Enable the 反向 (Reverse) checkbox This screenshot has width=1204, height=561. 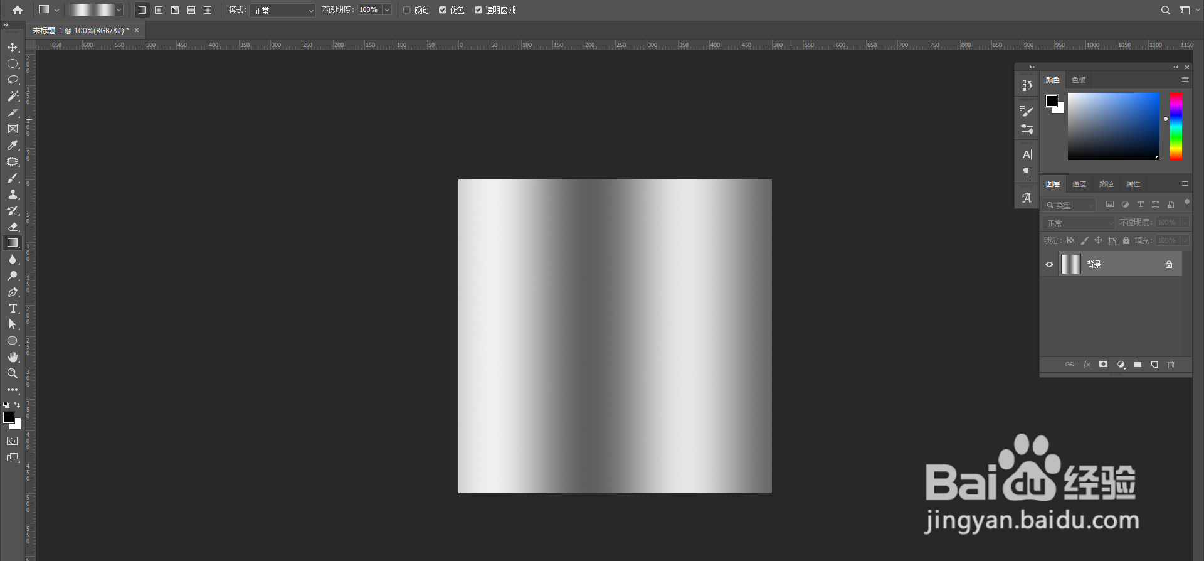(406, 10)
